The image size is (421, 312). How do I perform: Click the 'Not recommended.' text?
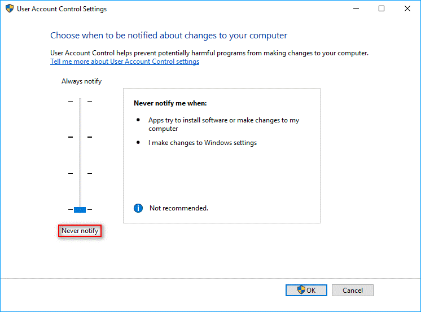tap(179, 208)
